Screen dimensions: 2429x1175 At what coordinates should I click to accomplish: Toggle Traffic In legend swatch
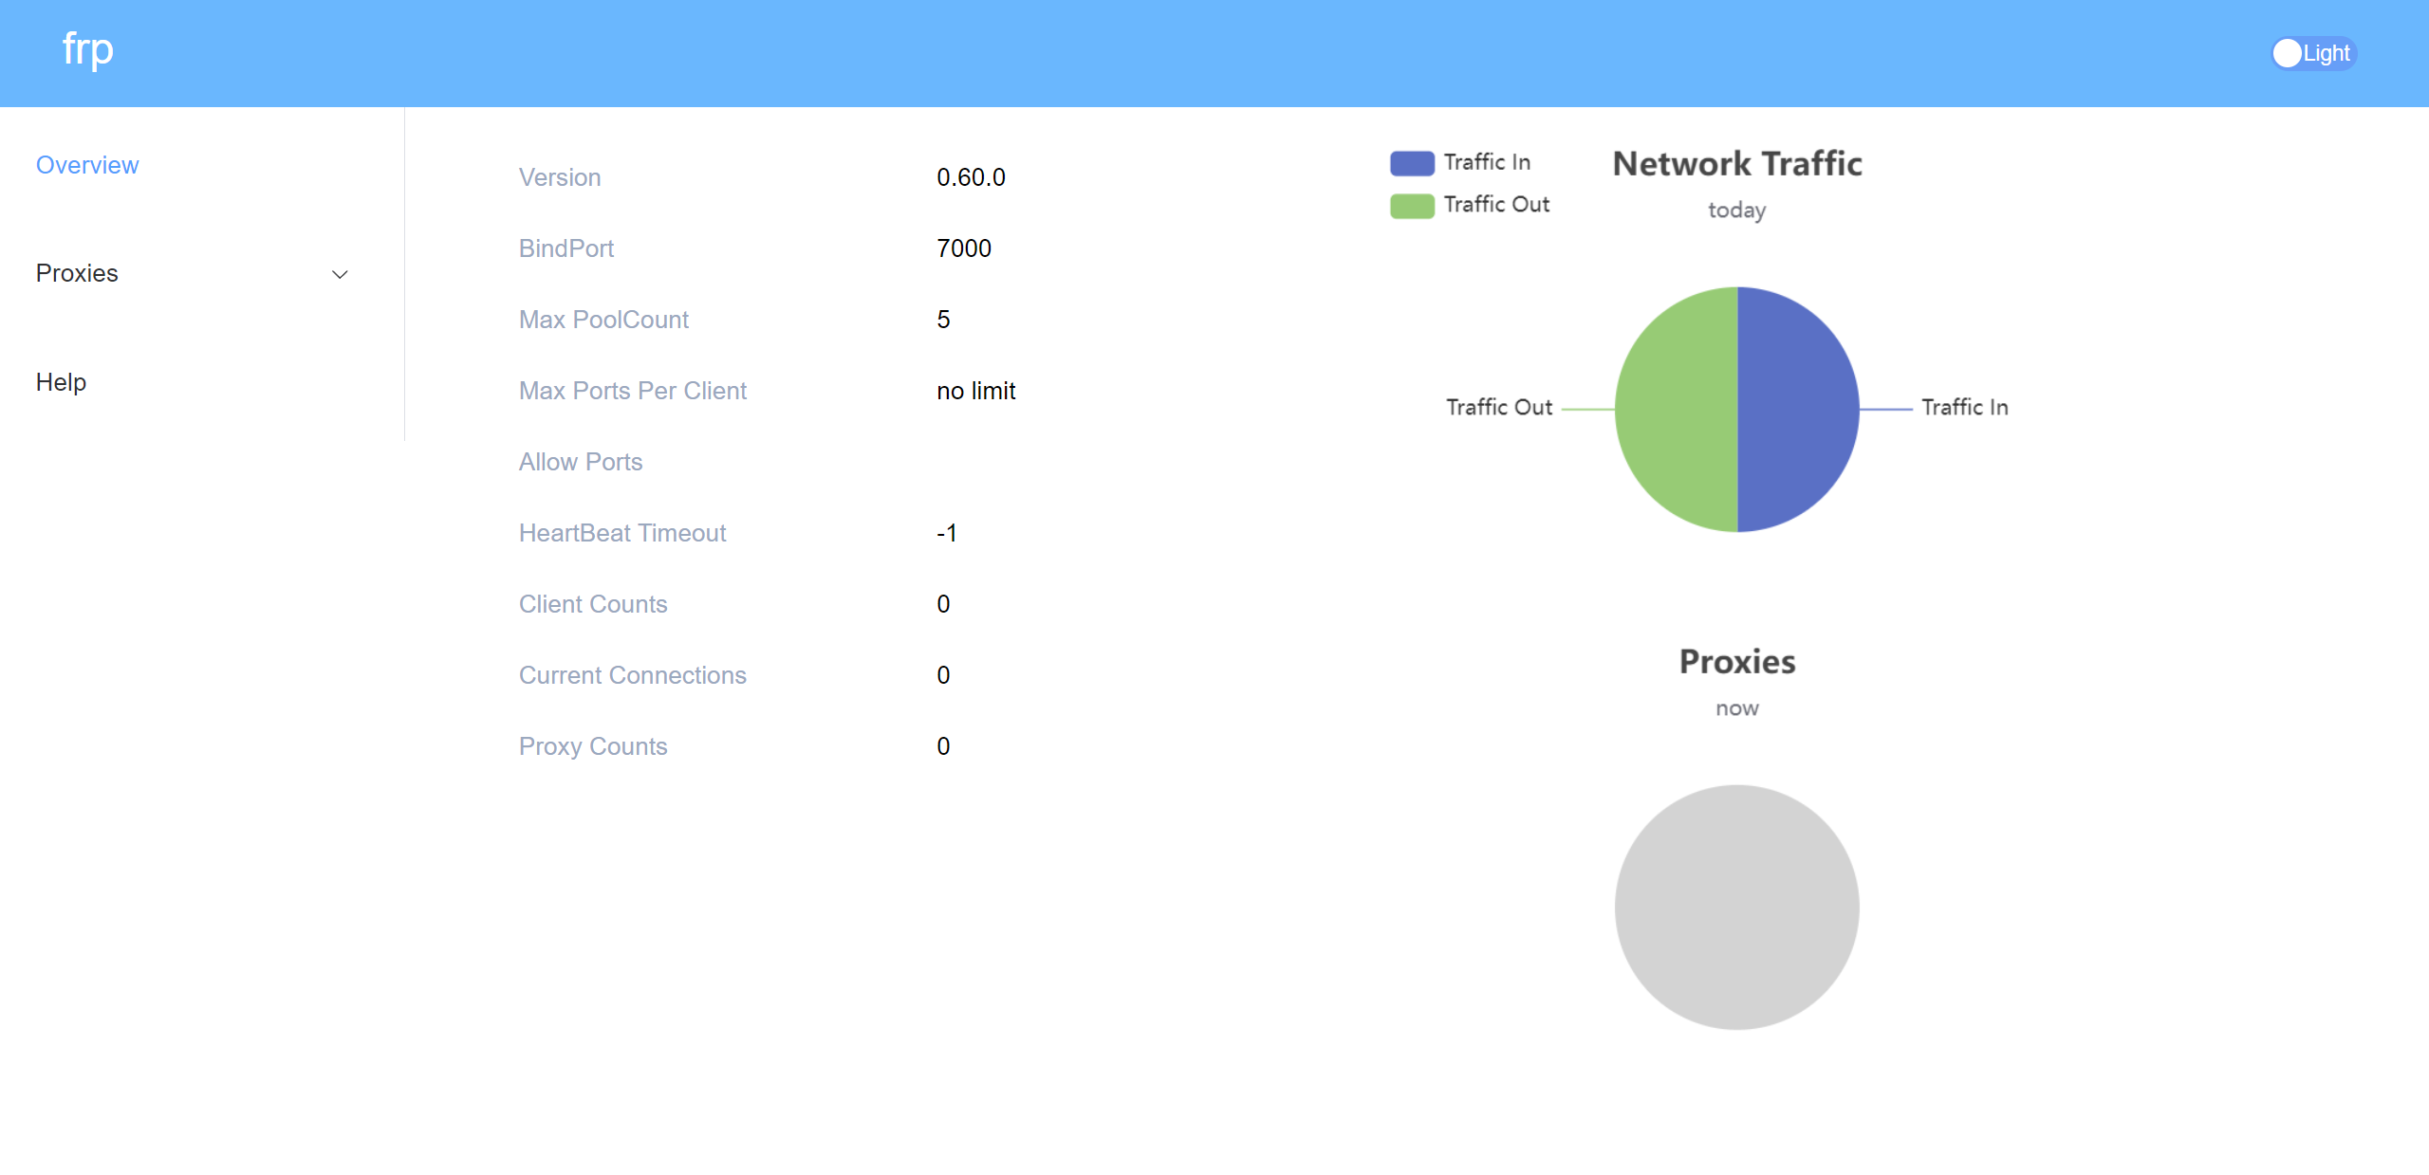tap(1411, 163)
